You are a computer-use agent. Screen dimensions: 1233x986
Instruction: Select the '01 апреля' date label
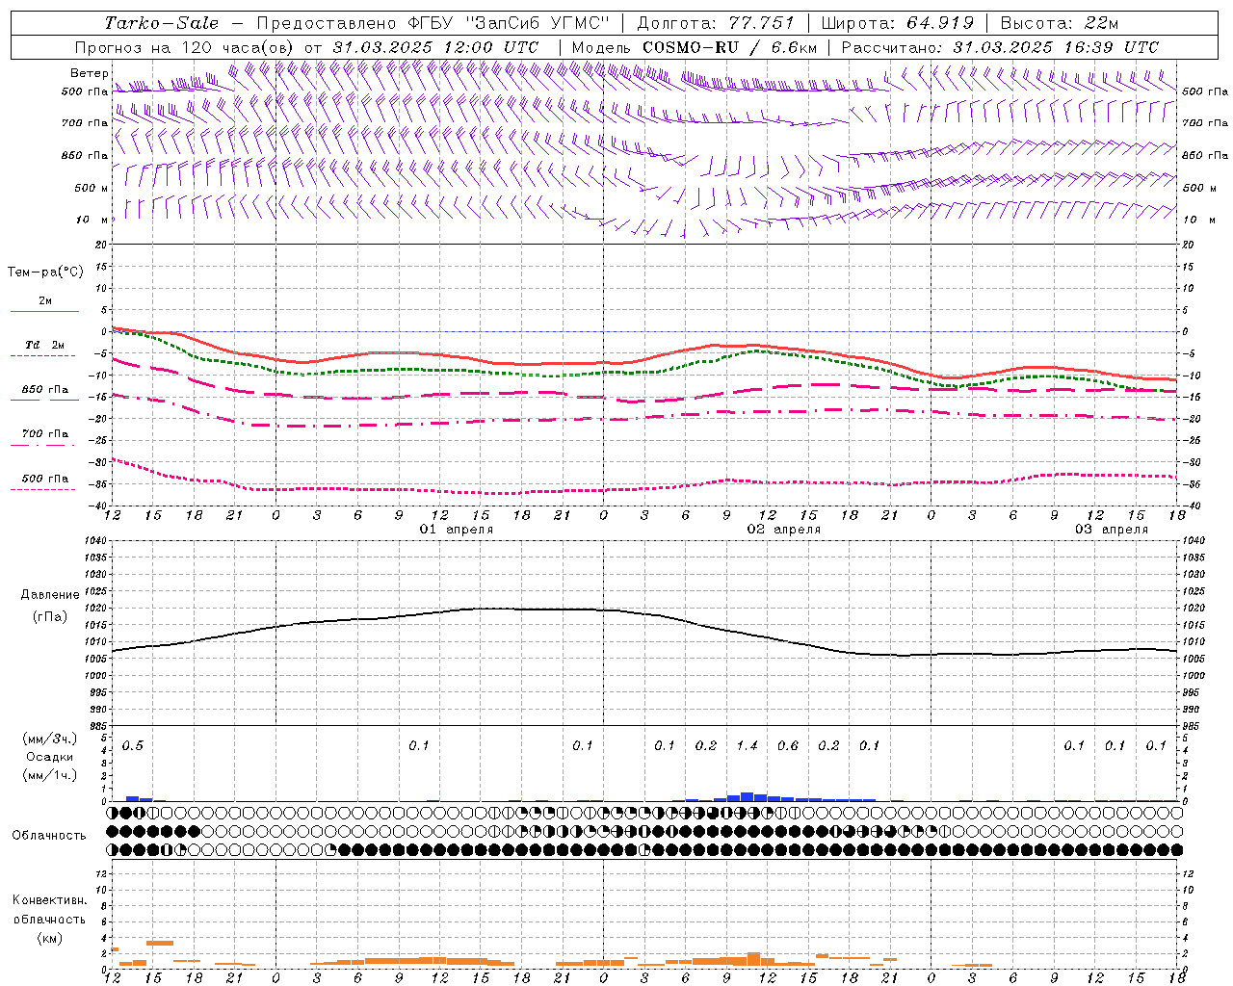point(457,530)
